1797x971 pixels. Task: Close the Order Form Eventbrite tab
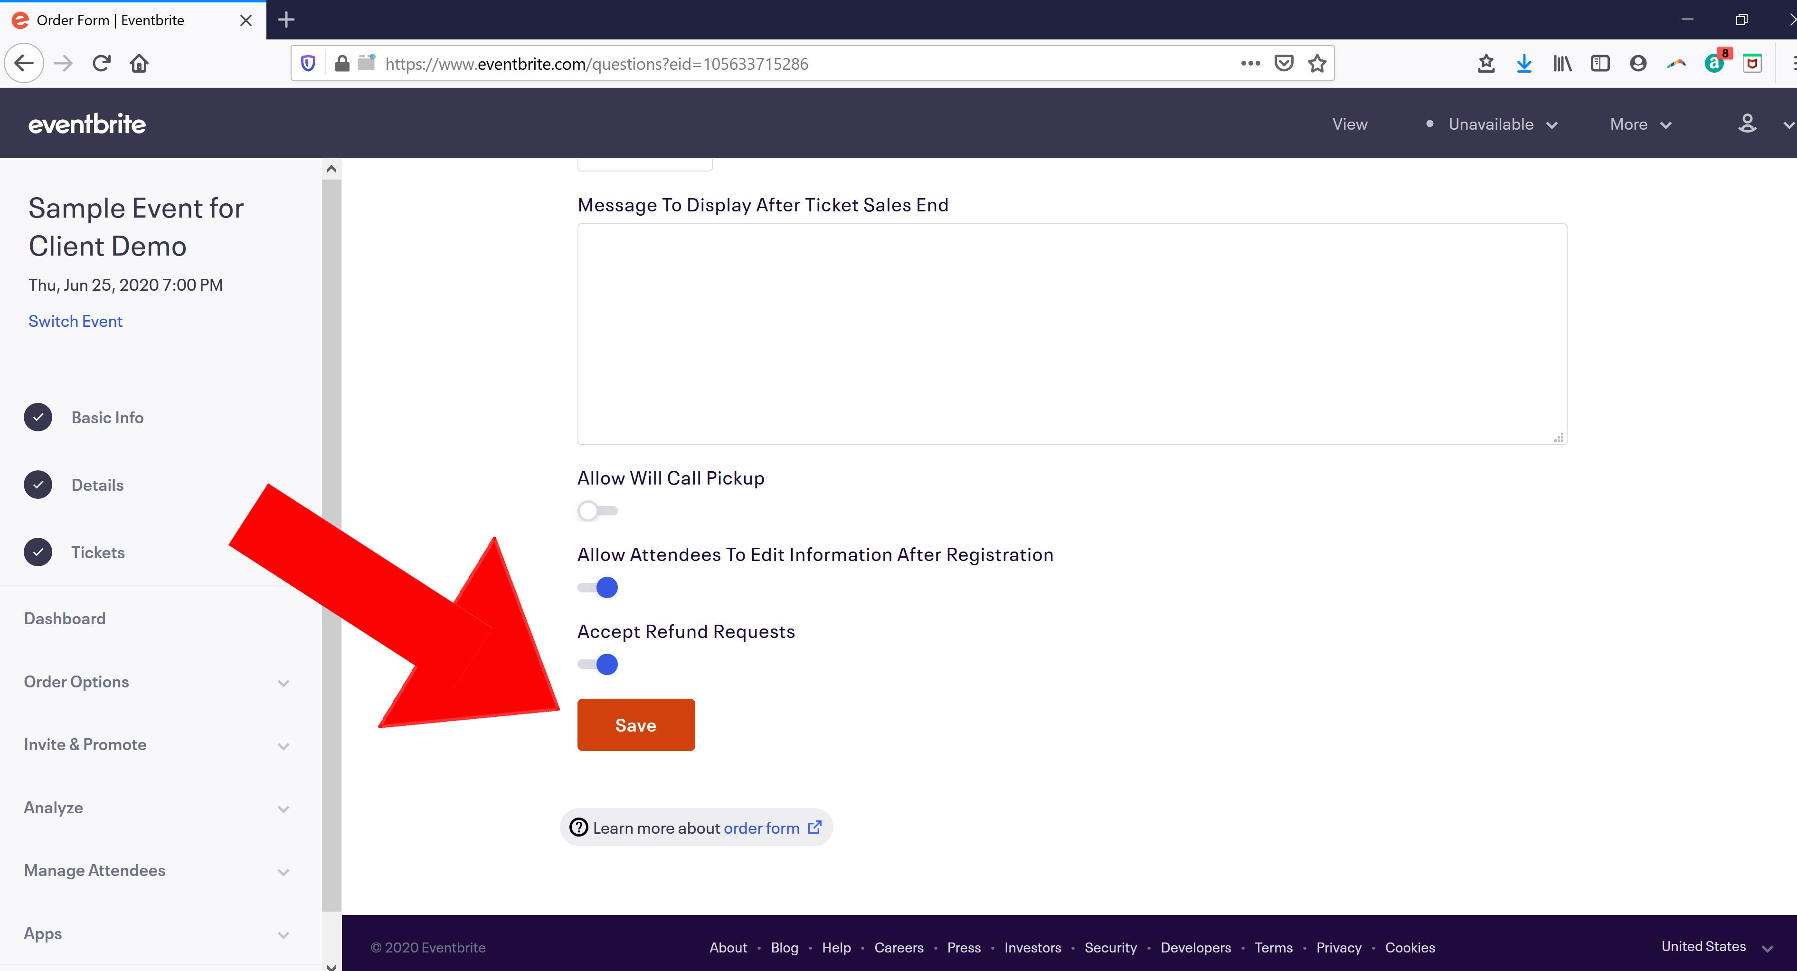pos(246,20)
